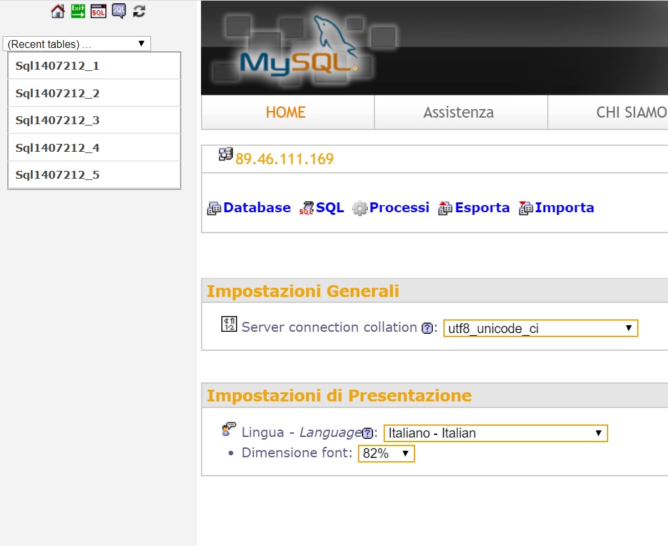Open the Italiano - Italian language dropdown
Screen dimensions: 668x546
click(495, 434)
